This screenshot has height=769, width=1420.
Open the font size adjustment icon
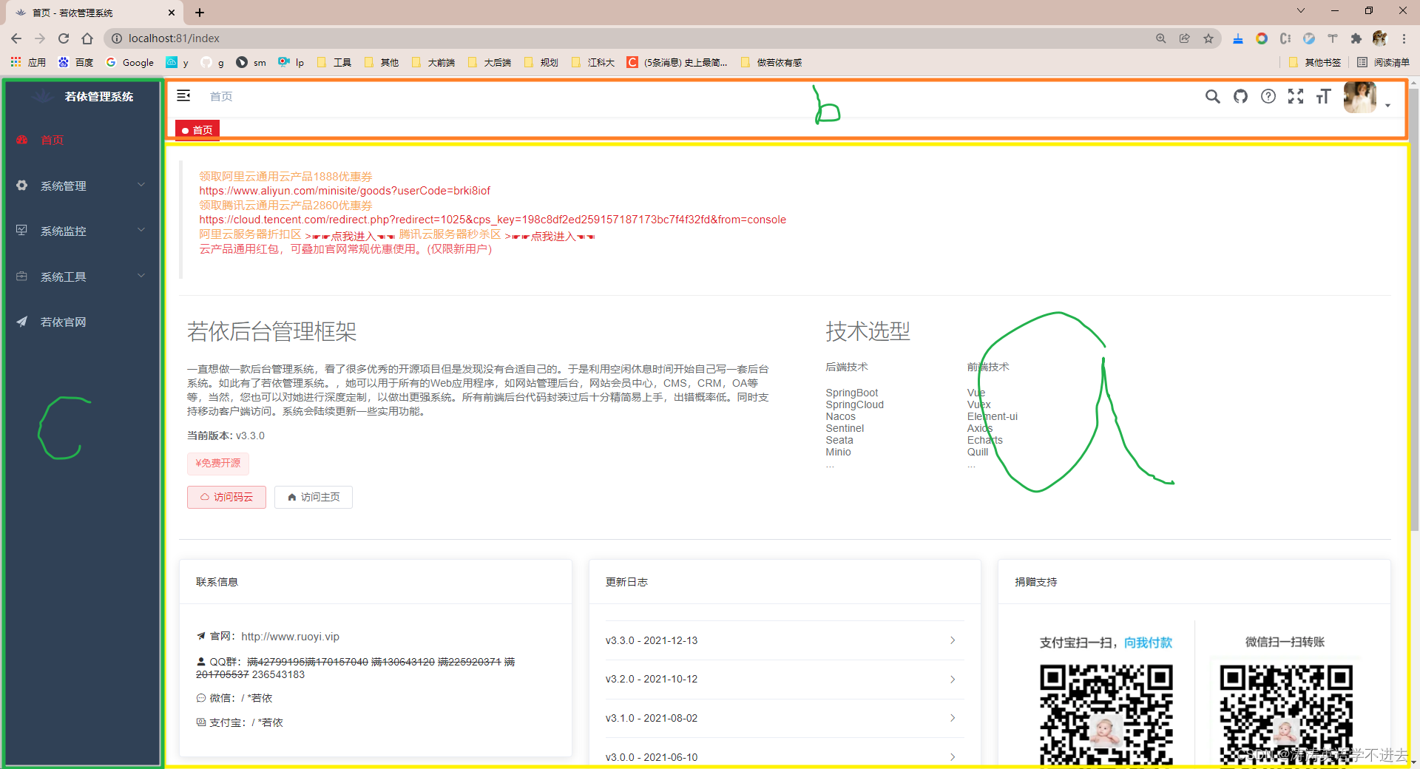coord(1323,96)
